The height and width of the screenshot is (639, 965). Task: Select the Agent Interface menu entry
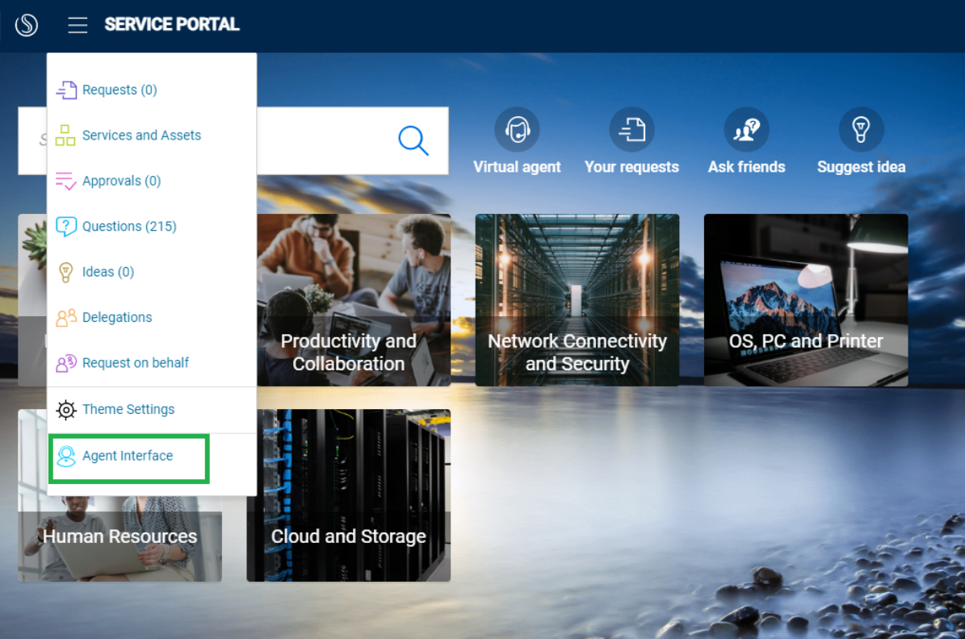[x=128, y=456]
